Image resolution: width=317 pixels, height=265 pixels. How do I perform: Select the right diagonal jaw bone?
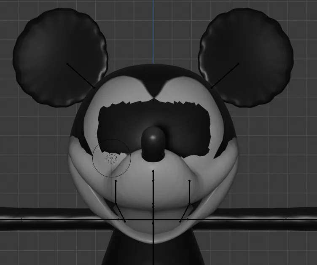[x=185, y=213]
